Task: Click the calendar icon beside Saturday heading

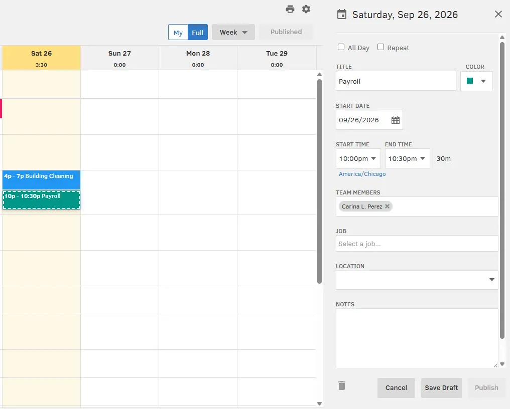Action: 341,15
